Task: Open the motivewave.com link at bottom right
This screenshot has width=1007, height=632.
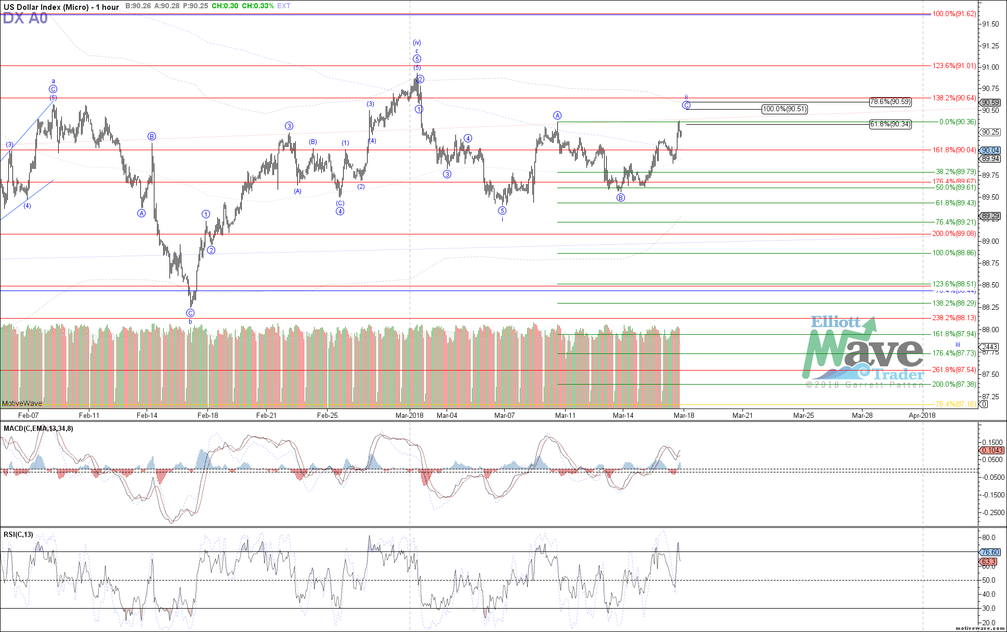Action: click(x=980, y=628)
